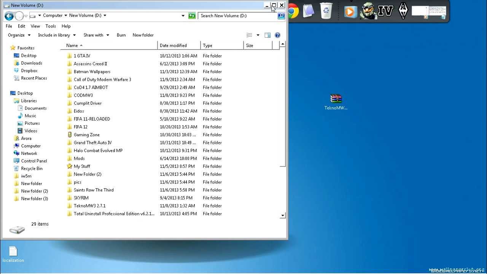Open the View menu

point(35,26)
